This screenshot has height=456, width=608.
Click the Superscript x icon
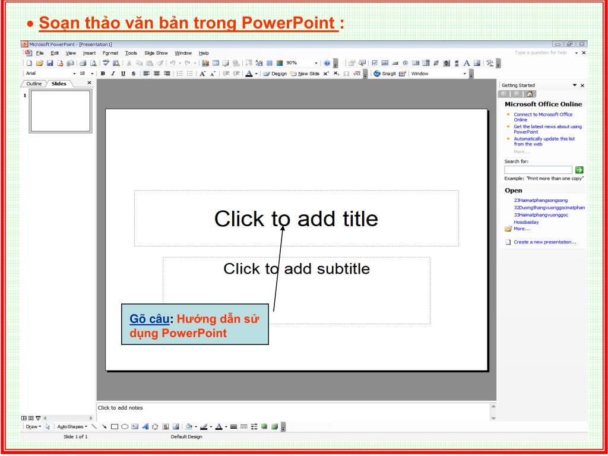(326, 74)
